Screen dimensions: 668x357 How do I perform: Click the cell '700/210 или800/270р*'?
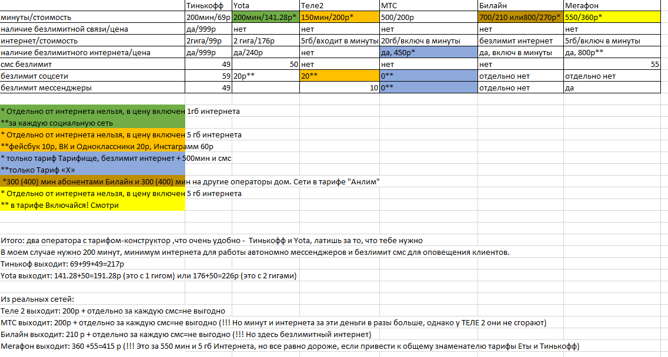coord(520,18)
